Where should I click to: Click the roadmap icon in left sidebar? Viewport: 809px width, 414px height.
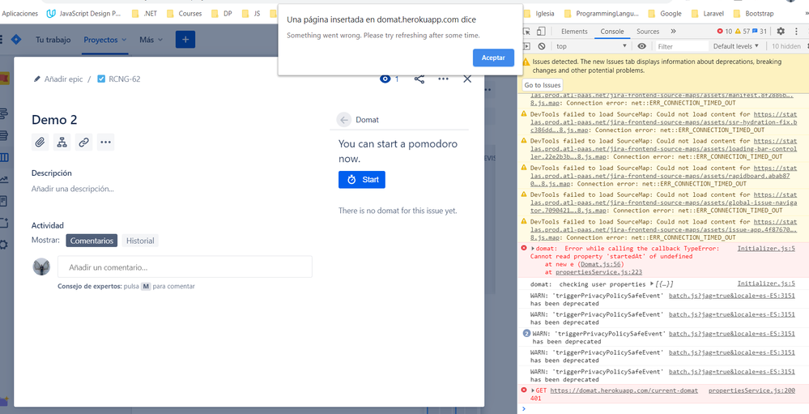(3, 113)
